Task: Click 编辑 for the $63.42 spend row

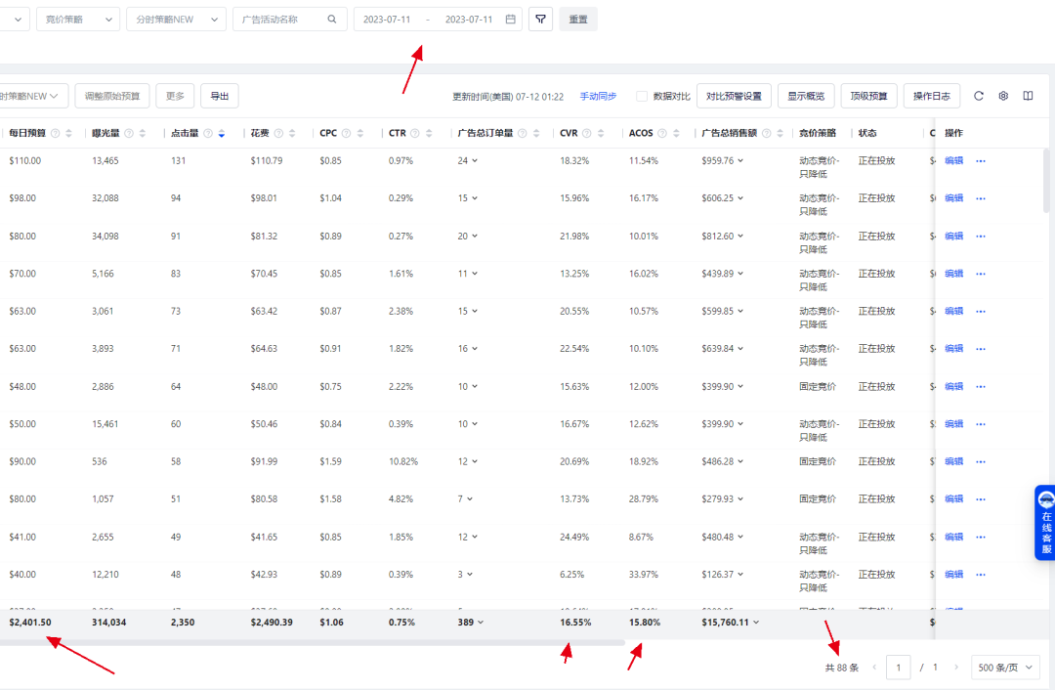Action: point(953,311)
